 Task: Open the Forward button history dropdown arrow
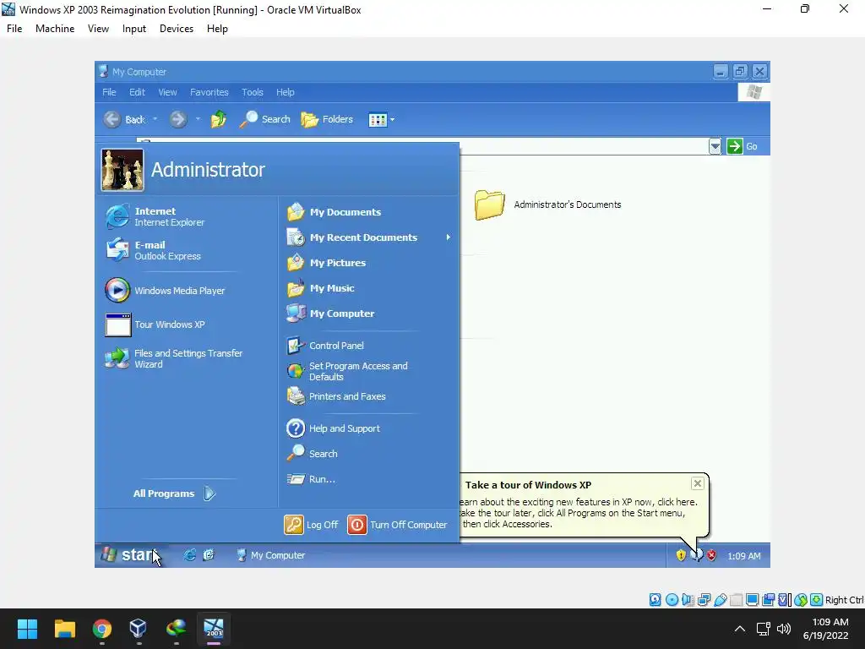pyautogui.click(x=198, y=118)
